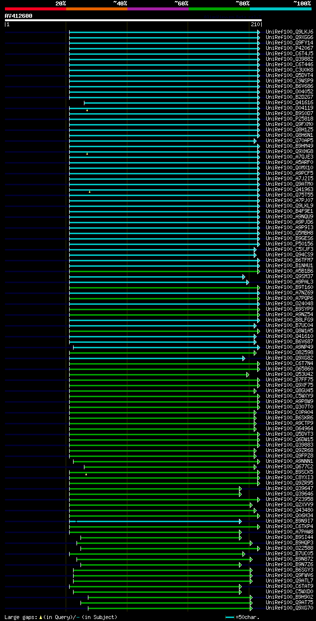This screenshot has height=621, width=316.
Task: Select label UniRef100_O04119
Action: coord(289,108)
